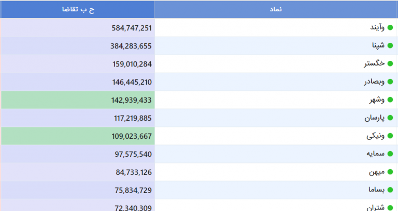The height and width of the screenshot is (211, 398).
Task: Click the green status dot beside پارسان
Action: [390, 118]
